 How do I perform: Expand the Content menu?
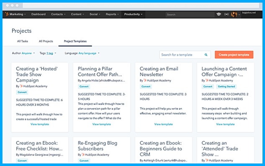click(x=77, y=14)
